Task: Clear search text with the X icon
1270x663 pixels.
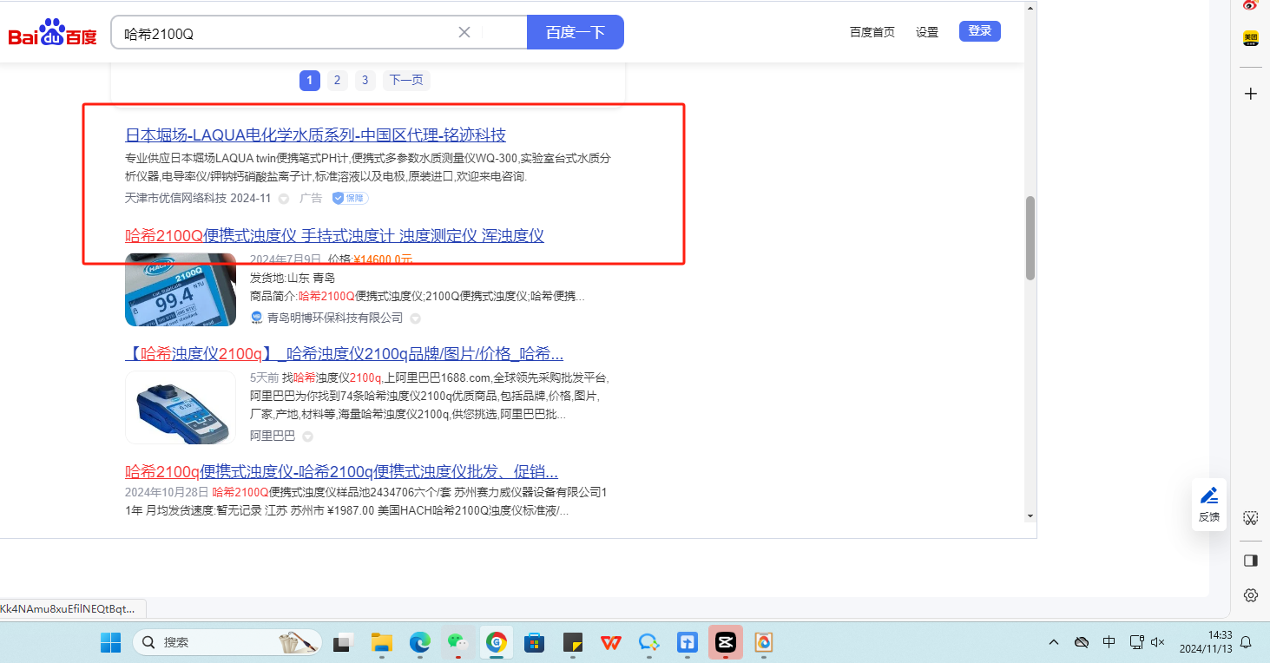Action: (464, 32)
